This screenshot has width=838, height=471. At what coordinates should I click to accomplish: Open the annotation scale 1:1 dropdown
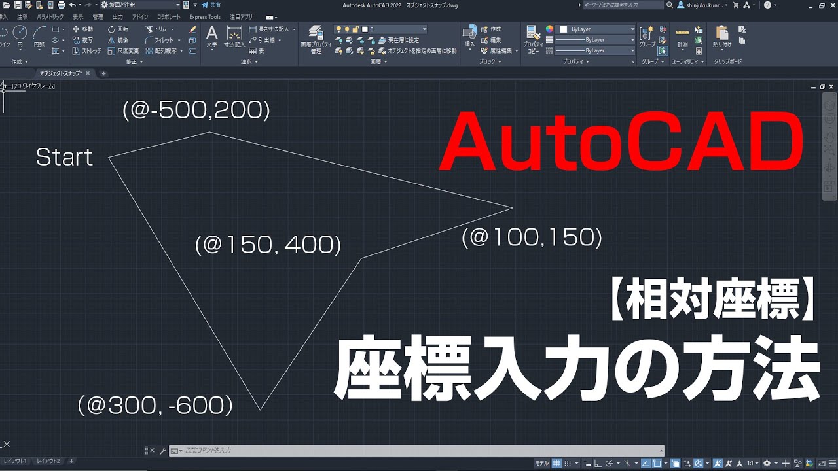click(x=754, y=462)
